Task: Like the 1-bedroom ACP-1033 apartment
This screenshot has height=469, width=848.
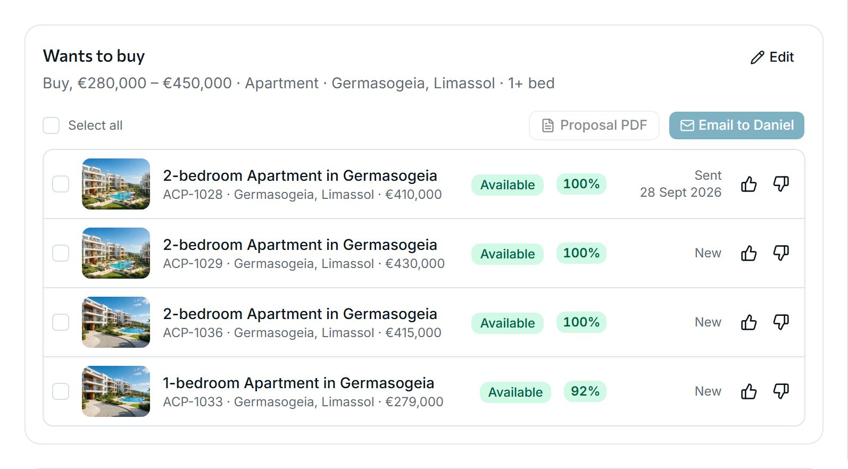Action: [x=749, y=391]
